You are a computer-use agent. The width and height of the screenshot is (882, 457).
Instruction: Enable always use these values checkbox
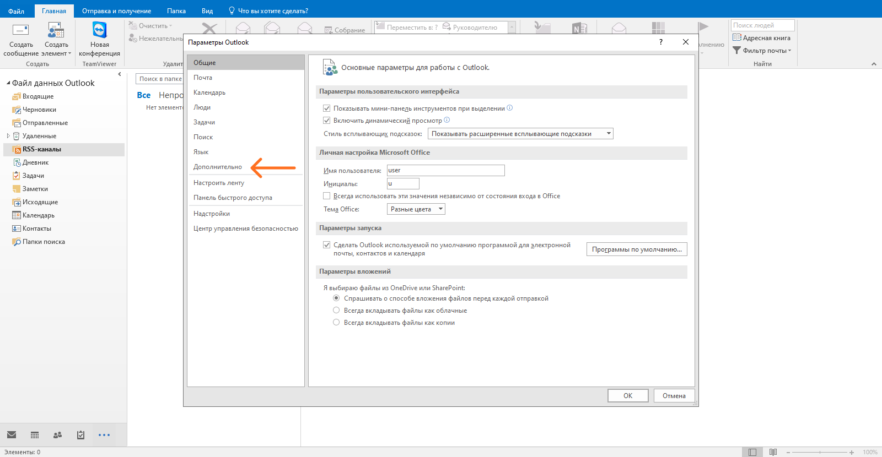pyautogui.click(x=327, y=196)
